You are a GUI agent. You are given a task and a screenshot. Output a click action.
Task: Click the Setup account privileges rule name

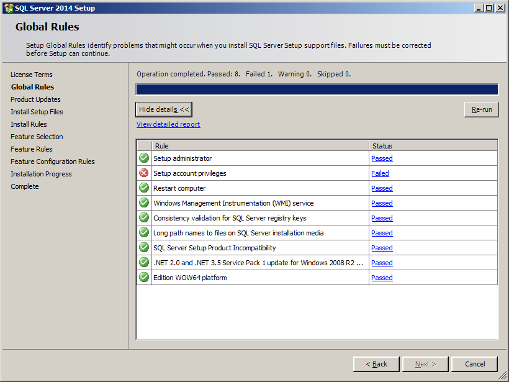(x=190, y=173)
